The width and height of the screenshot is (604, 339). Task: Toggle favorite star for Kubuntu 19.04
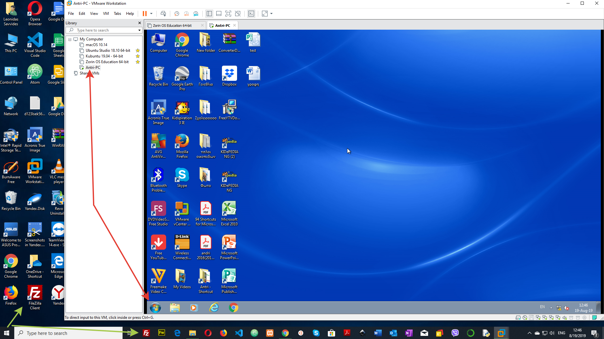(x=138, y=56)
